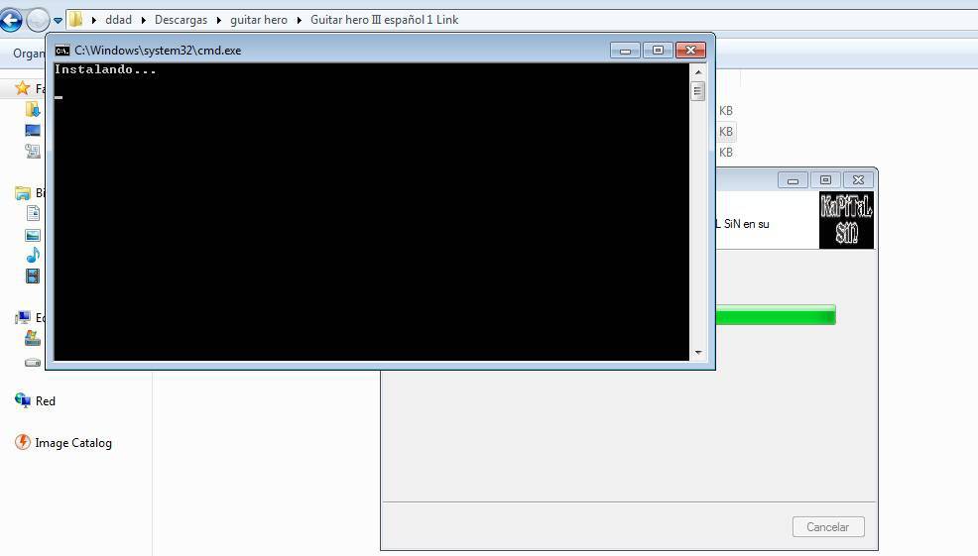Click the Cancelar button in installer
Viewport: 978px width, 556px height.
[828, 526]
